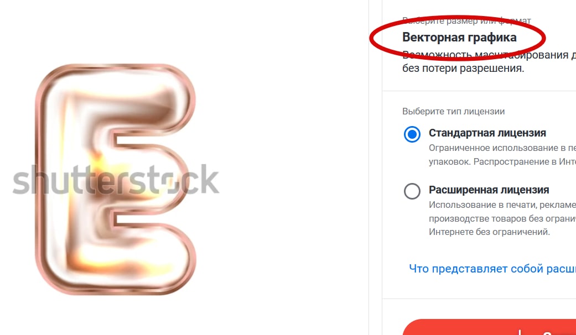Click the 'Выберите размер или формат' caption
Screen dimensions: 576x335
click(466, 20)
